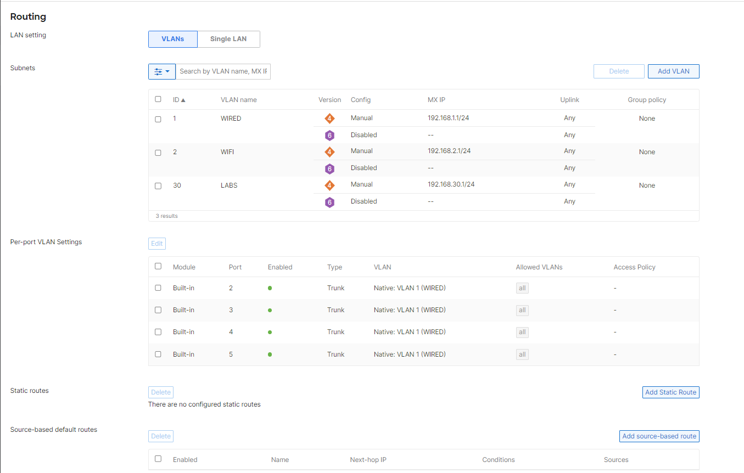The image size is (744, 473).
Task: Click Add Static Route
Action: pyautogui.click(x=670, y=392)
